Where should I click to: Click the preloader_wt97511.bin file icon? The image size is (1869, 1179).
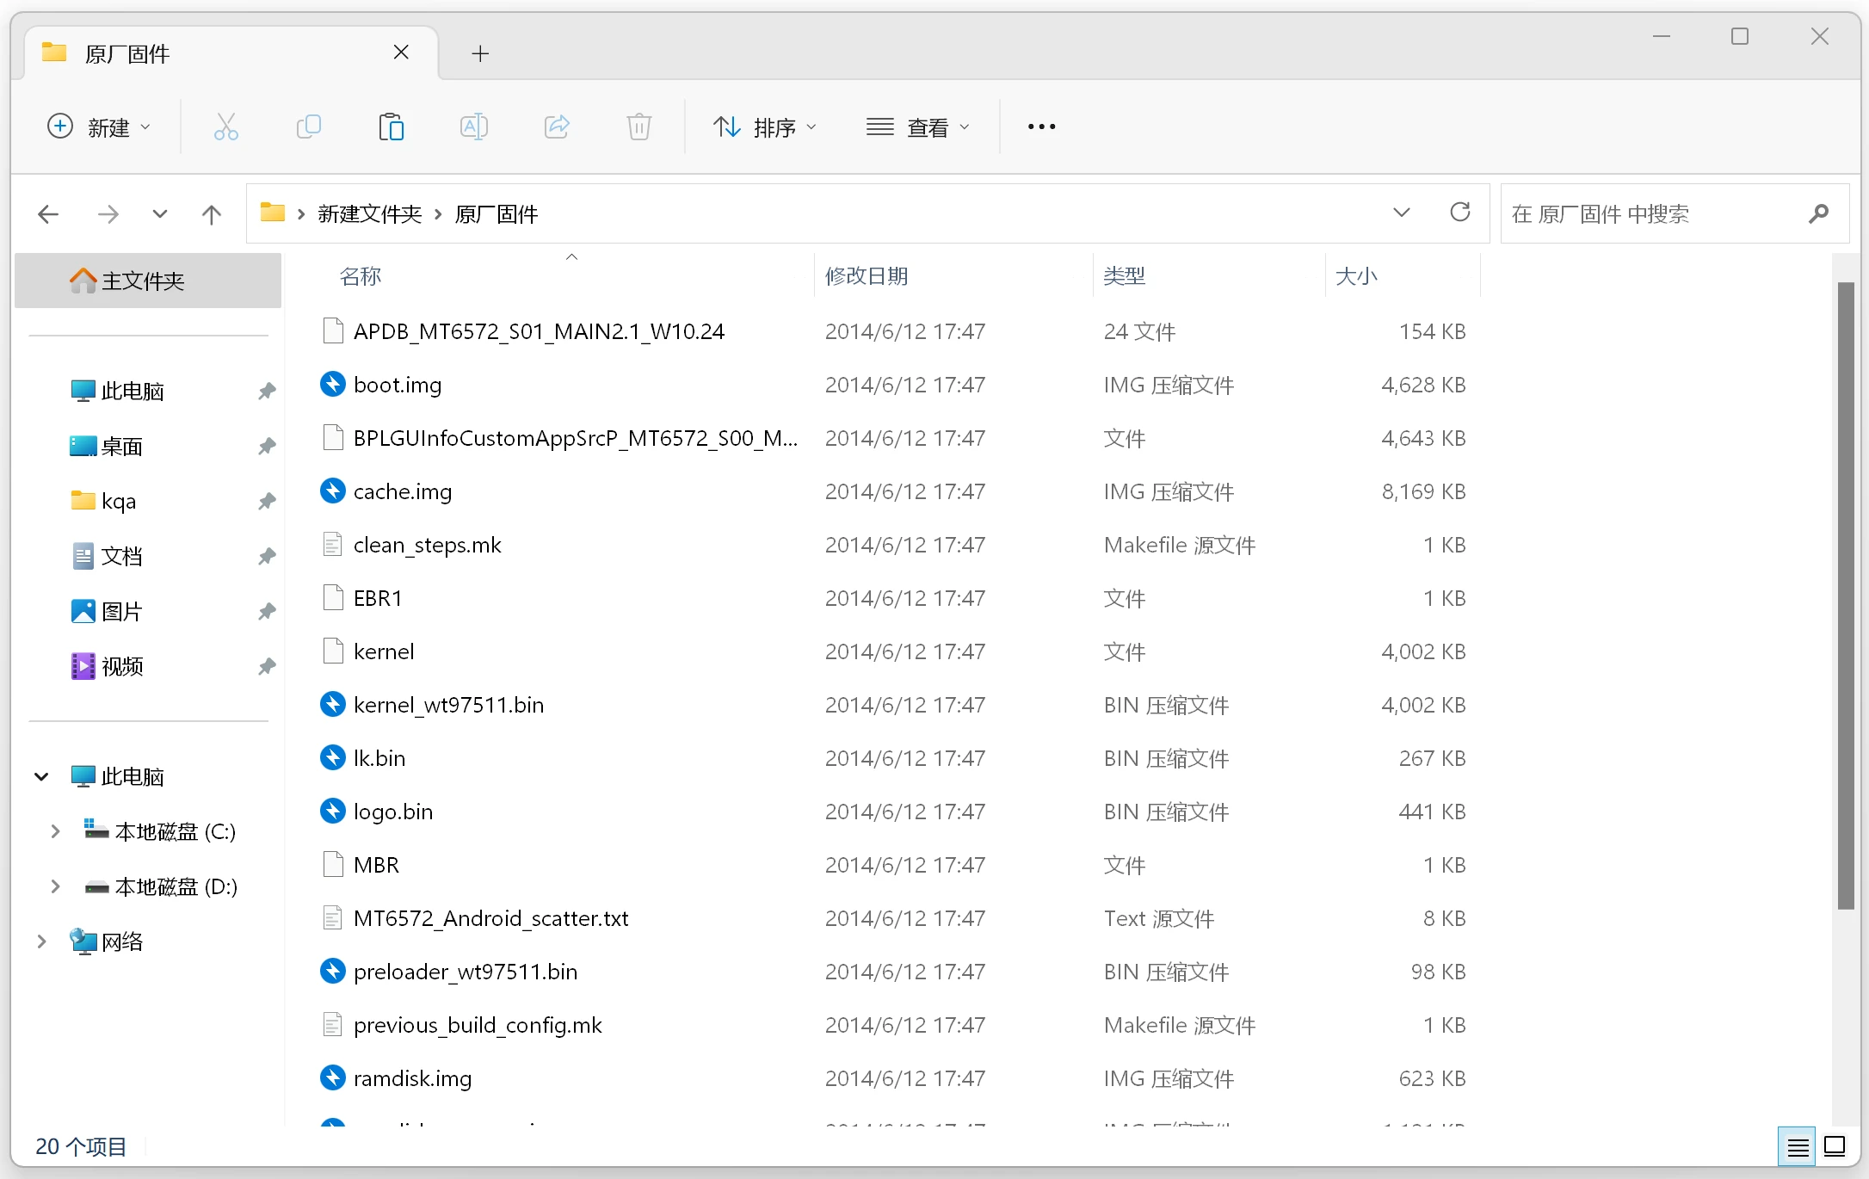333,971
